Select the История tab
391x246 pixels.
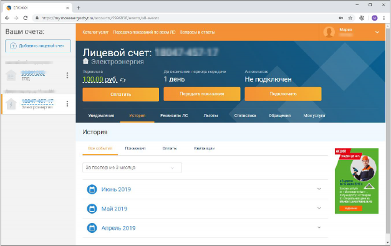[x=137, y=116]
